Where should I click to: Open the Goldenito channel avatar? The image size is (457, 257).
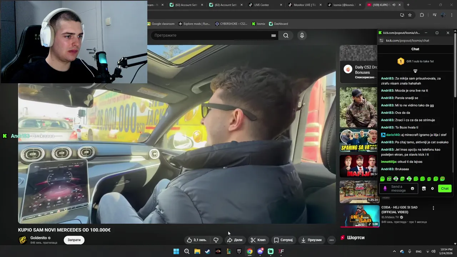(23, 240)
